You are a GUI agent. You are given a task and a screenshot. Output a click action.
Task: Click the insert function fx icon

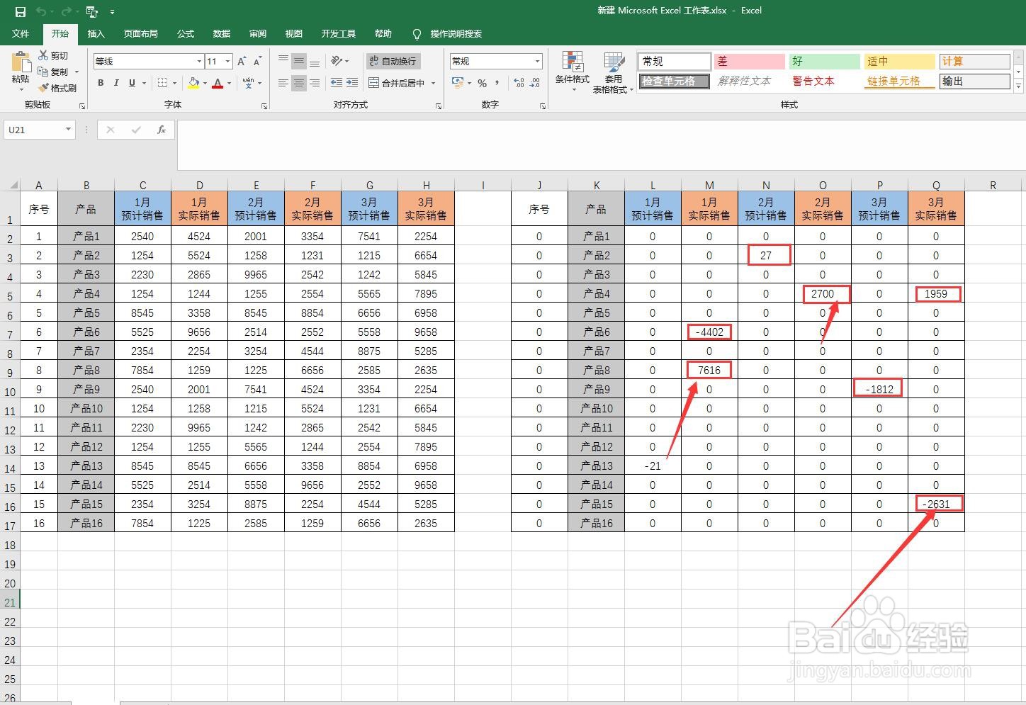(x=162, y=130)
